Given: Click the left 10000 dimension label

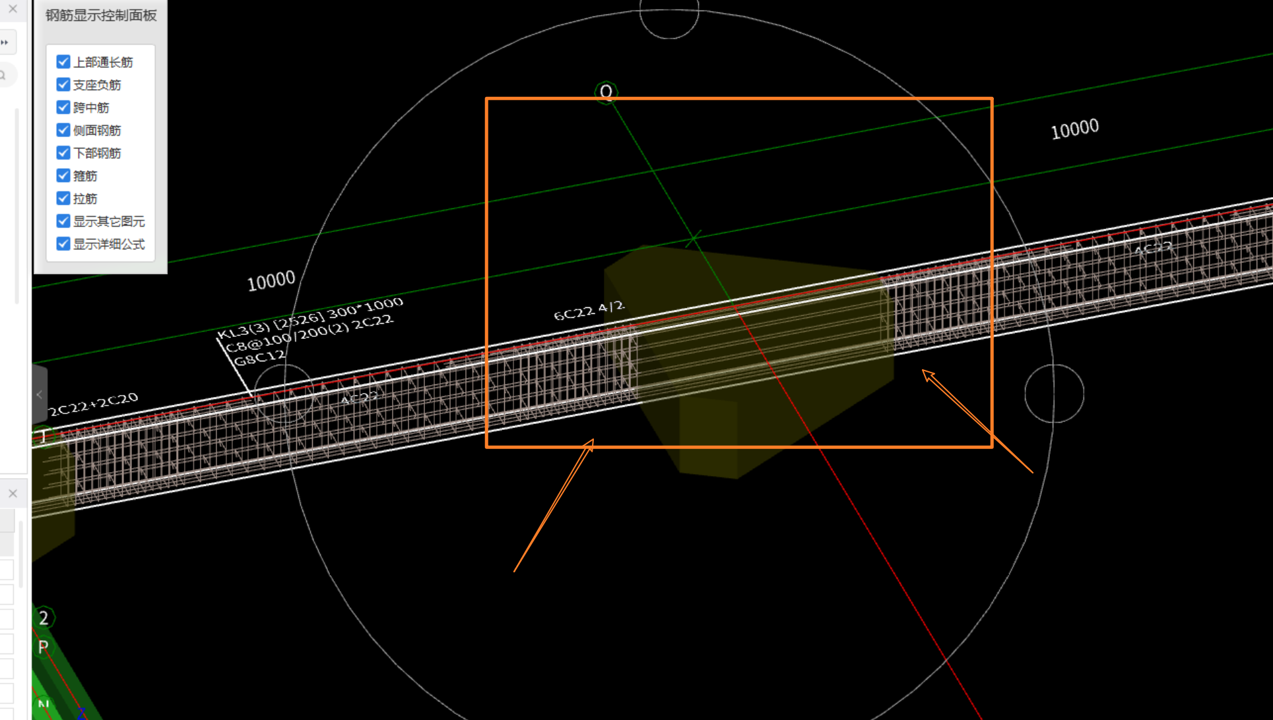Looking at the screenshot, I should 271,281.
